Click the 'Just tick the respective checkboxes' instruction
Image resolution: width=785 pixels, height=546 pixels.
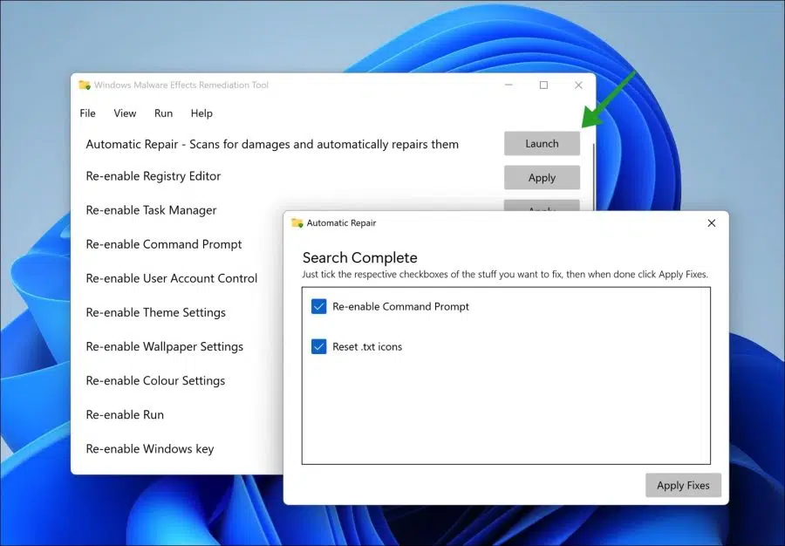(x=505, y=274)
